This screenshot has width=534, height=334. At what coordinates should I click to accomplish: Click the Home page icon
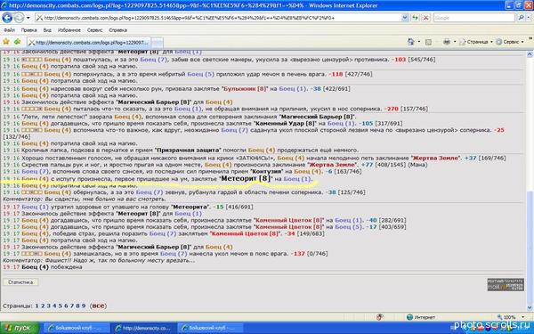[x=411, y=42]
